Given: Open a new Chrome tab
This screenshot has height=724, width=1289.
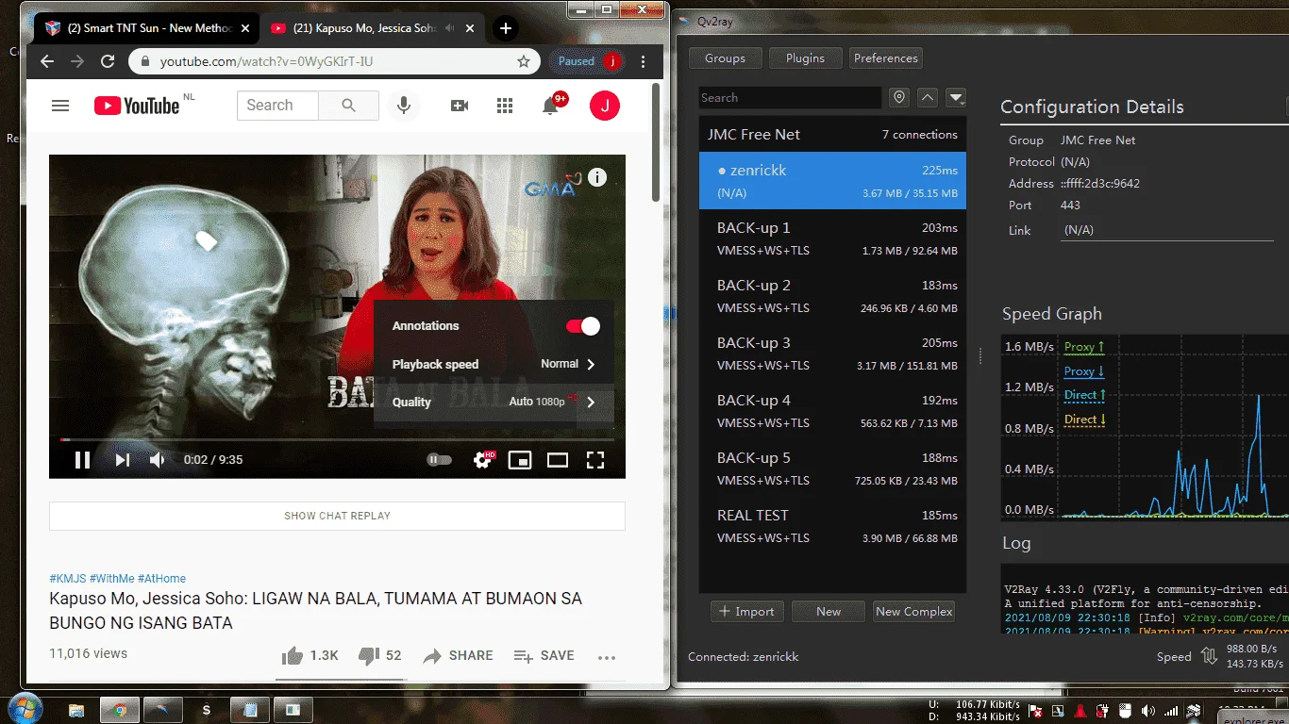Looking at the screenshot, I should coord(506,28).
